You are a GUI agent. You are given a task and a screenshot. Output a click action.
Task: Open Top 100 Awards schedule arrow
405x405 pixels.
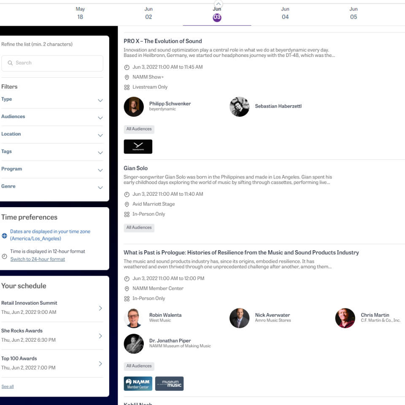[x=100, y=364]
